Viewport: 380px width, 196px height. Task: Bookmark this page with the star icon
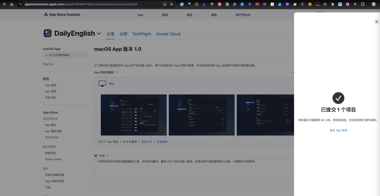click(172, 4)
